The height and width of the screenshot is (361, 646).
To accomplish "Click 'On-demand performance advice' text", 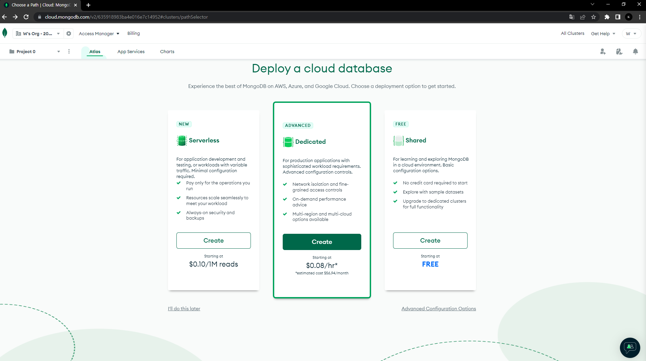I will [319, 202].
